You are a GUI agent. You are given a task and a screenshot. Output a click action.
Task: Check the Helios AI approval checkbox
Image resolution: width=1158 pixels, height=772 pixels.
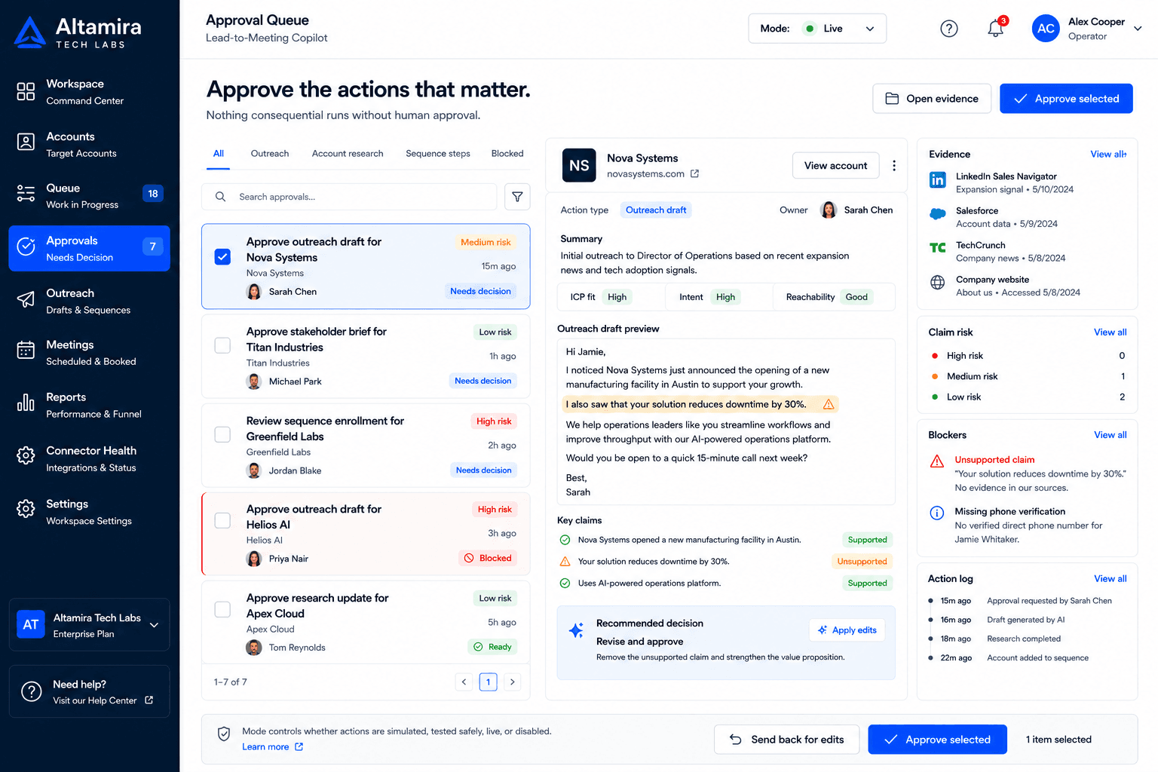222,520
